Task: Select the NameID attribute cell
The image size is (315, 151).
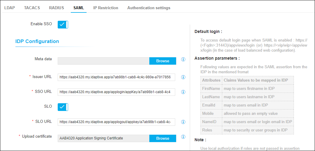Action: point(211,122)
